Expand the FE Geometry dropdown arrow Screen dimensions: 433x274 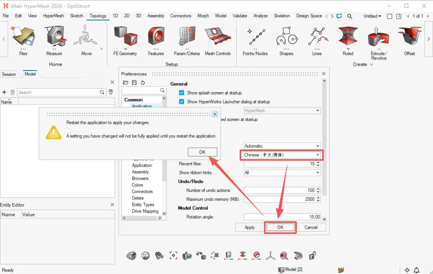[125, 49]
